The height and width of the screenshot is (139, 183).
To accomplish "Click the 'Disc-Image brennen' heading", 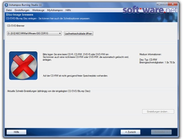I will 20,15.
